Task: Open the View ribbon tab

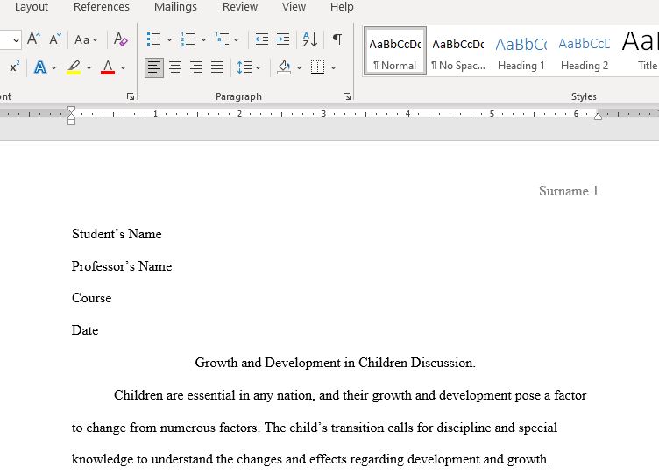Action: (x=294, y=7)
